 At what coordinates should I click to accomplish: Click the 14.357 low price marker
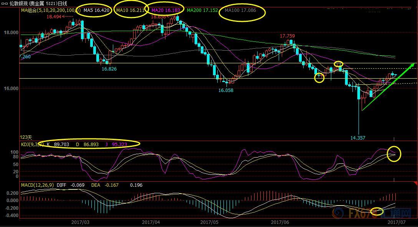coord(357,137)
